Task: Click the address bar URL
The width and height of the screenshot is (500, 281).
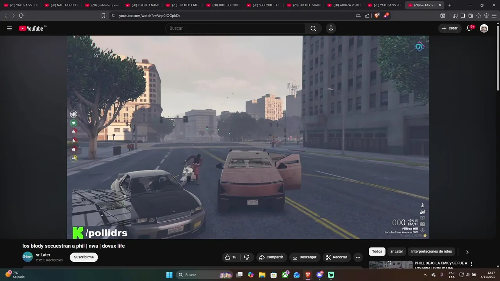Action: (x=150, y=16)
